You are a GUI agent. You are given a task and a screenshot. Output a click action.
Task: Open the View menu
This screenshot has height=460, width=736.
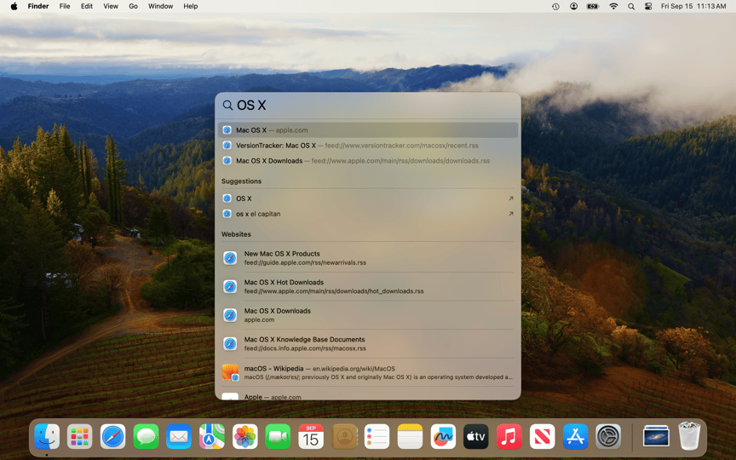pyautogui.click(x=111, y=6)
